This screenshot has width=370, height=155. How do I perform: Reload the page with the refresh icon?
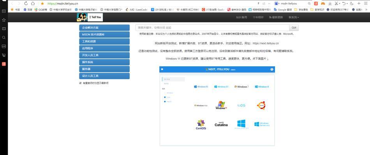tap(26, 3)
